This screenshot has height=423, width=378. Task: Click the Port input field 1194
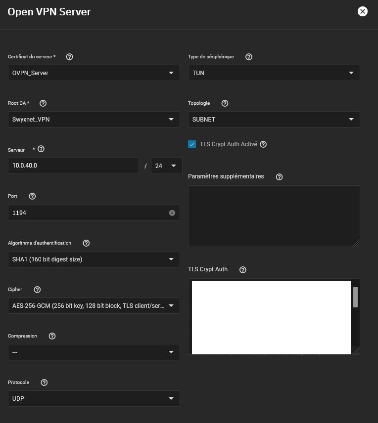click(94, 212)
